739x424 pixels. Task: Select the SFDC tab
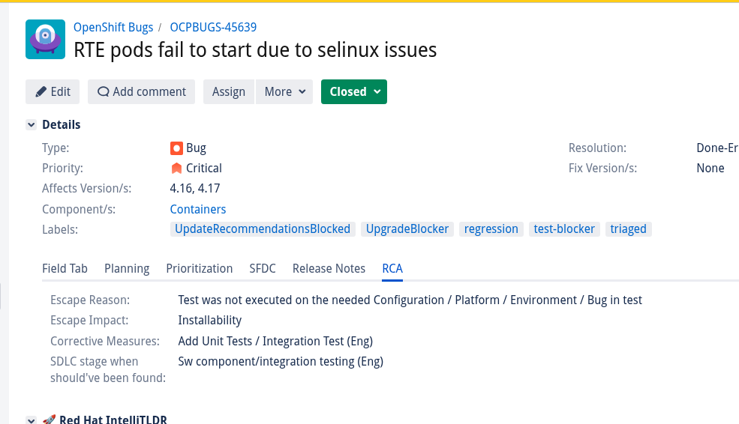click(263, 268)
